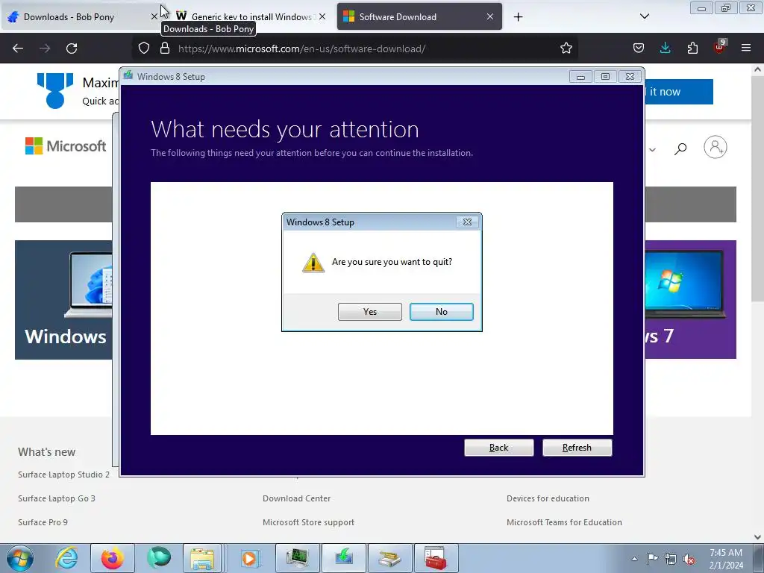The height and width of the screenshot is (573, 764).
Task: Open Surface Laptop Go 3 link
Action: 57,498
